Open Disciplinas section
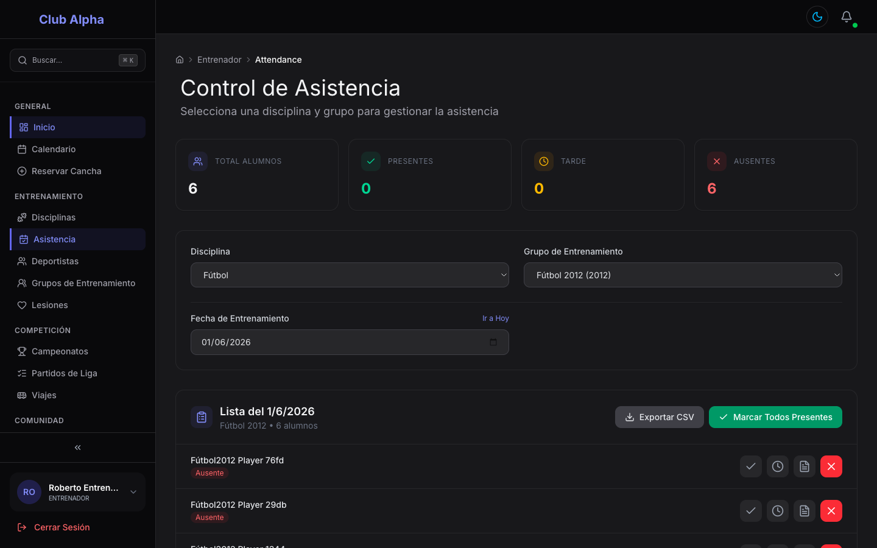 click(x=77, y=217)
